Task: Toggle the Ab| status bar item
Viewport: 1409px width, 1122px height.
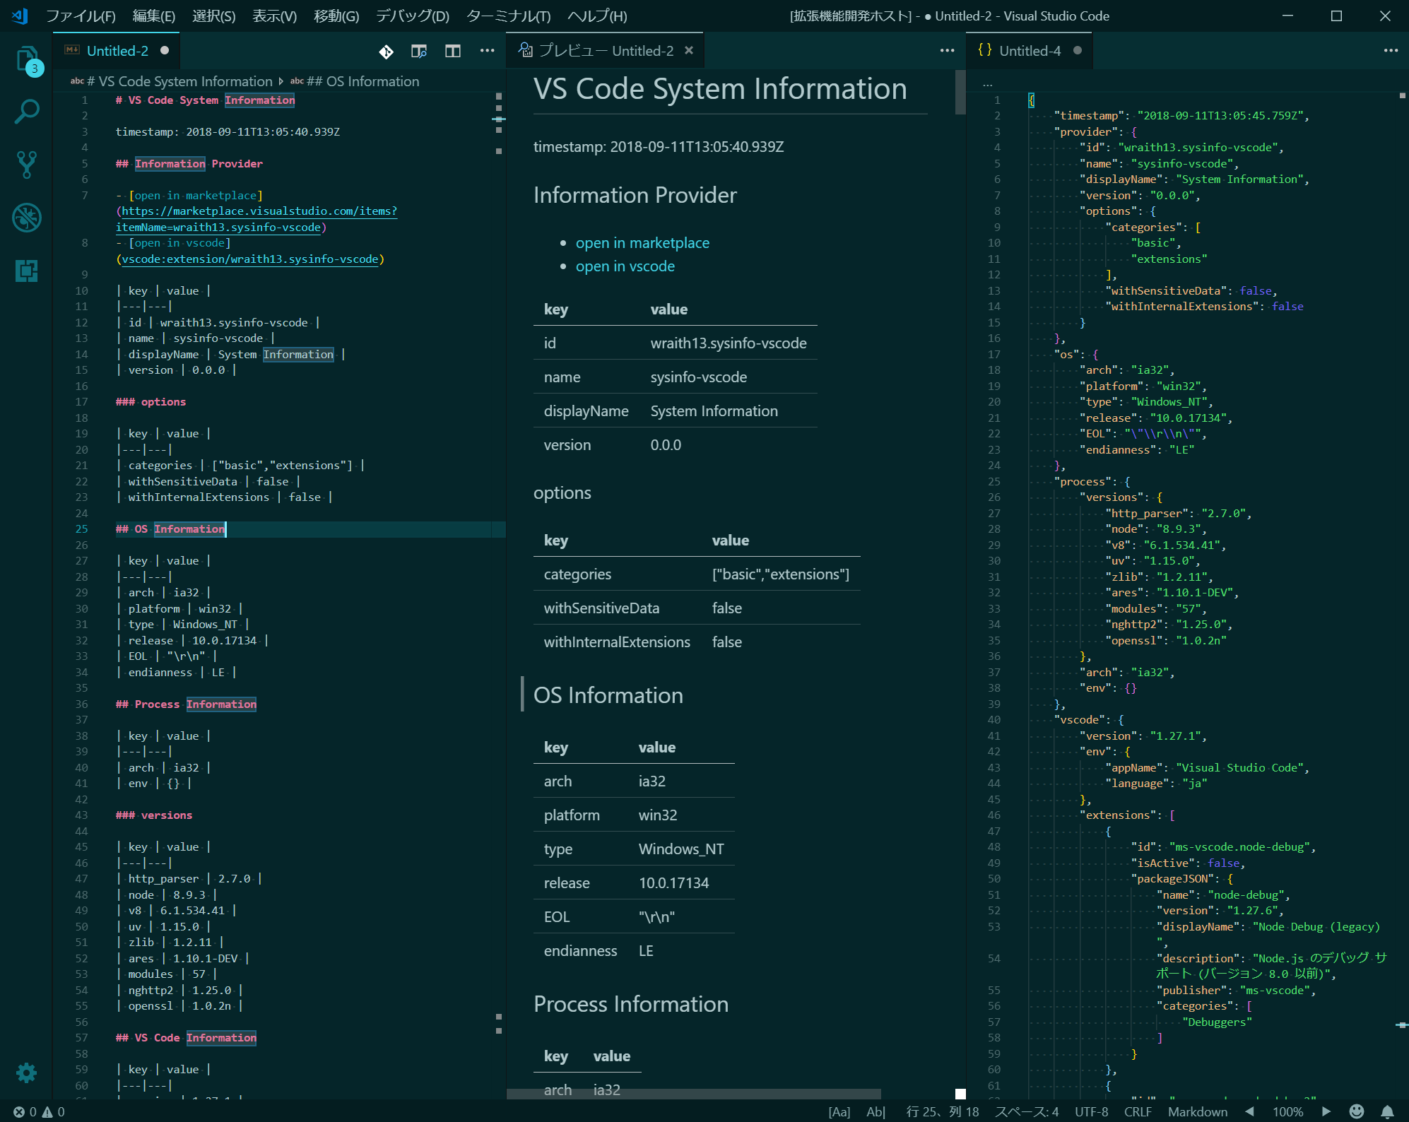Action: click(876, 1111)
